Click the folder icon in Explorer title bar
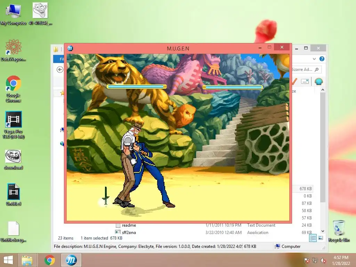Viewport: 356px width, 267px height. 56,49
